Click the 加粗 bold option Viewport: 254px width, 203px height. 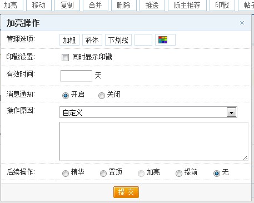click(69, 40)
